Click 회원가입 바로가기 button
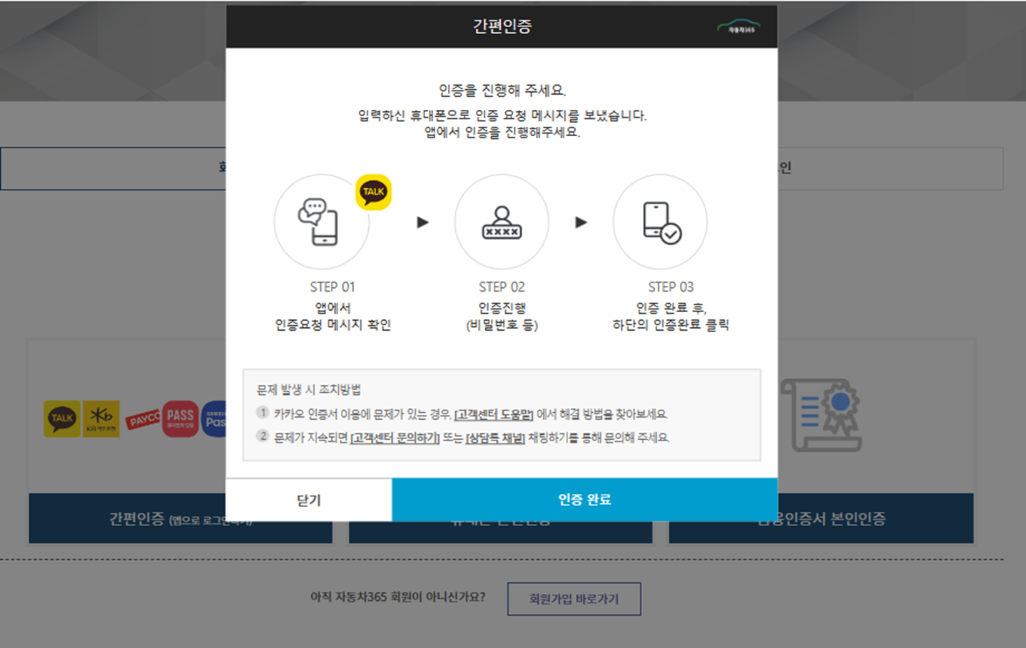 (574, 599)
